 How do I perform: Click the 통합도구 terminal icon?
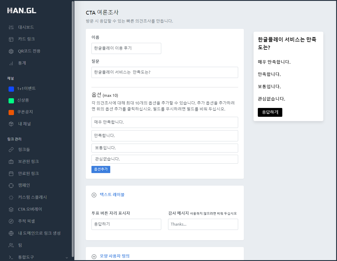pos(11,257)
